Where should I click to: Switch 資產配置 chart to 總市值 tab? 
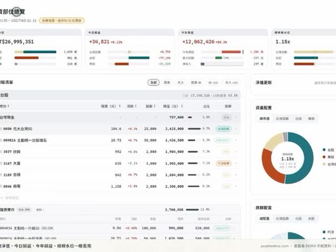(265, 119)
